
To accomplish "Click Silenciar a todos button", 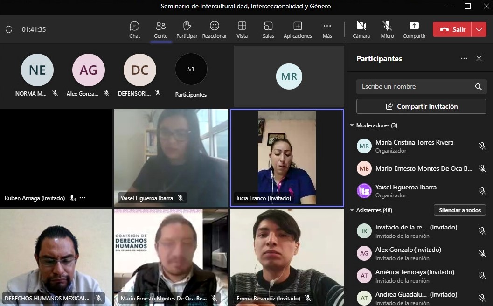I will click(x=460, y=210).
